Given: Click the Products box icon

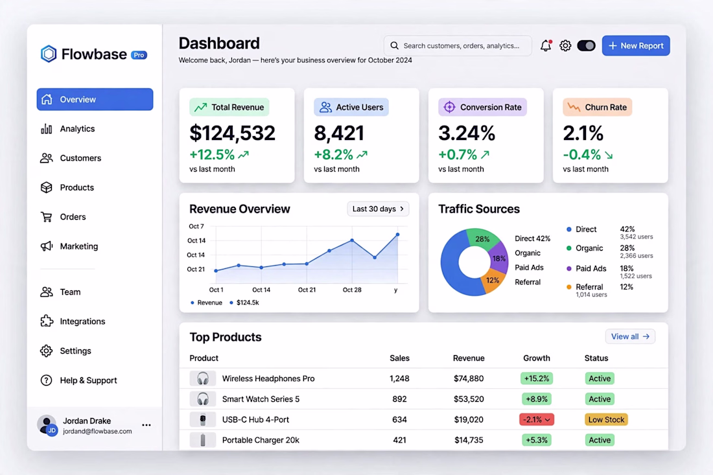Looking at the screenshot, I should click(x=47, y=187).
